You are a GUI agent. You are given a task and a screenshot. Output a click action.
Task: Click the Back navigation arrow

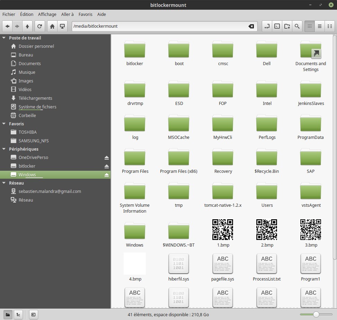tap(7, 26)
